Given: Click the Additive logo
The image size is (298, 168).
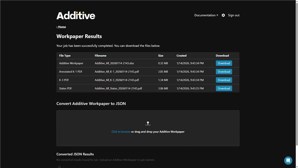Looking at the screenshot, I should click(x=76, y=15).
